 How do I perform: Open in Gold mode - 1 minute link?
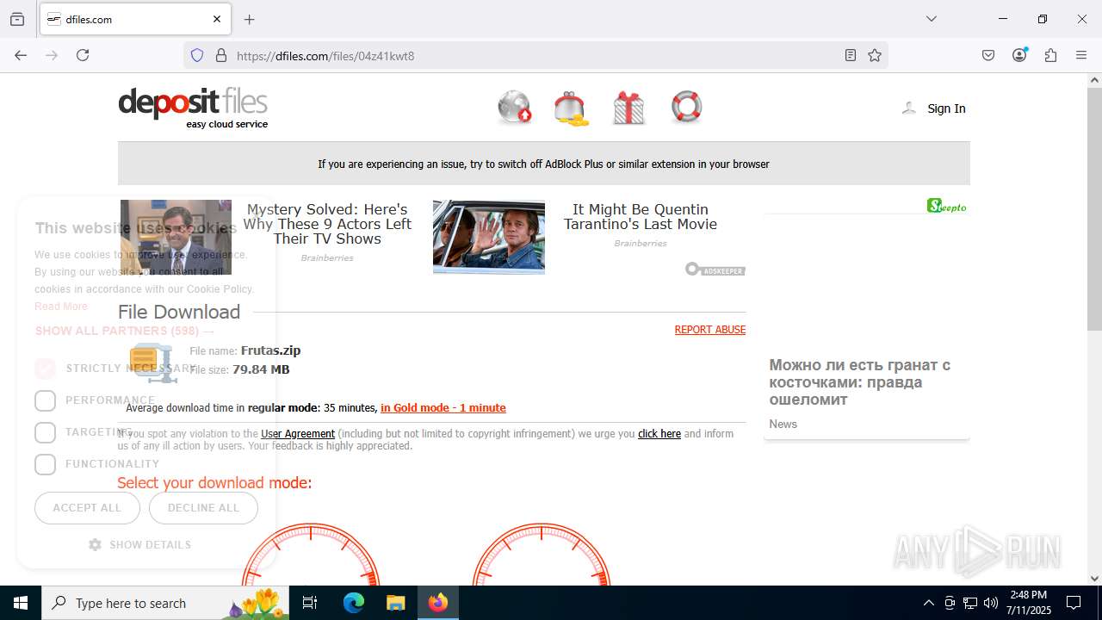click(443, 408)
